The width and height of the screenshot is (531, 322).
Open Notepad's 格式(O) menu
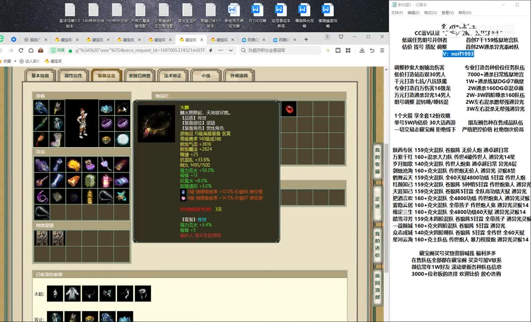coord(430,13)
